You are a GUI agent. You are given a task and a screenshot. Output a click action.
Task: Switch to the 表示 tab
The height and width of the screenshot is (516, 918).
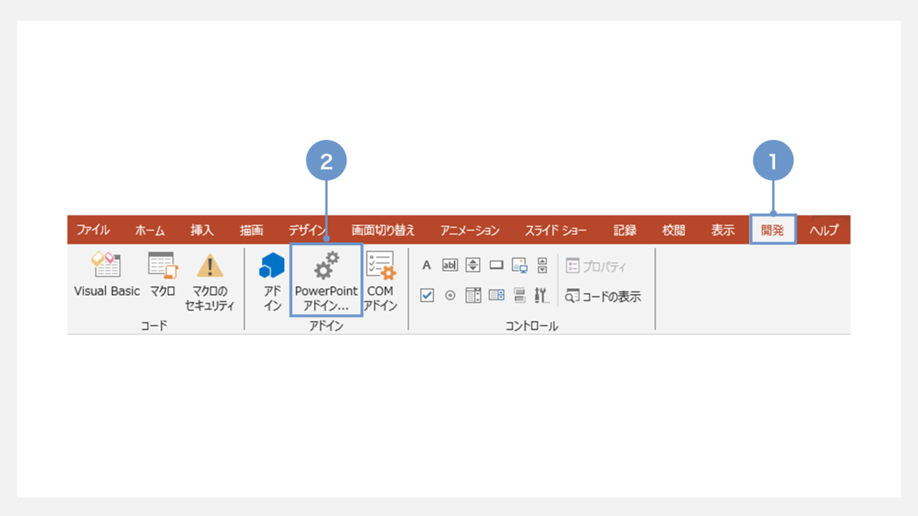click(x=723, y=230)
